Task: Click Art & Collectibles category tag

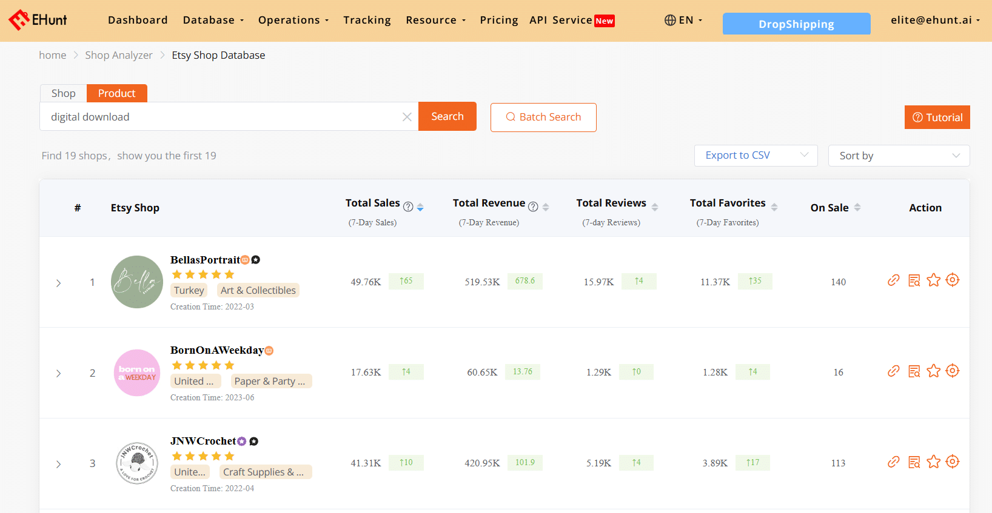Action: coord(258,290)
